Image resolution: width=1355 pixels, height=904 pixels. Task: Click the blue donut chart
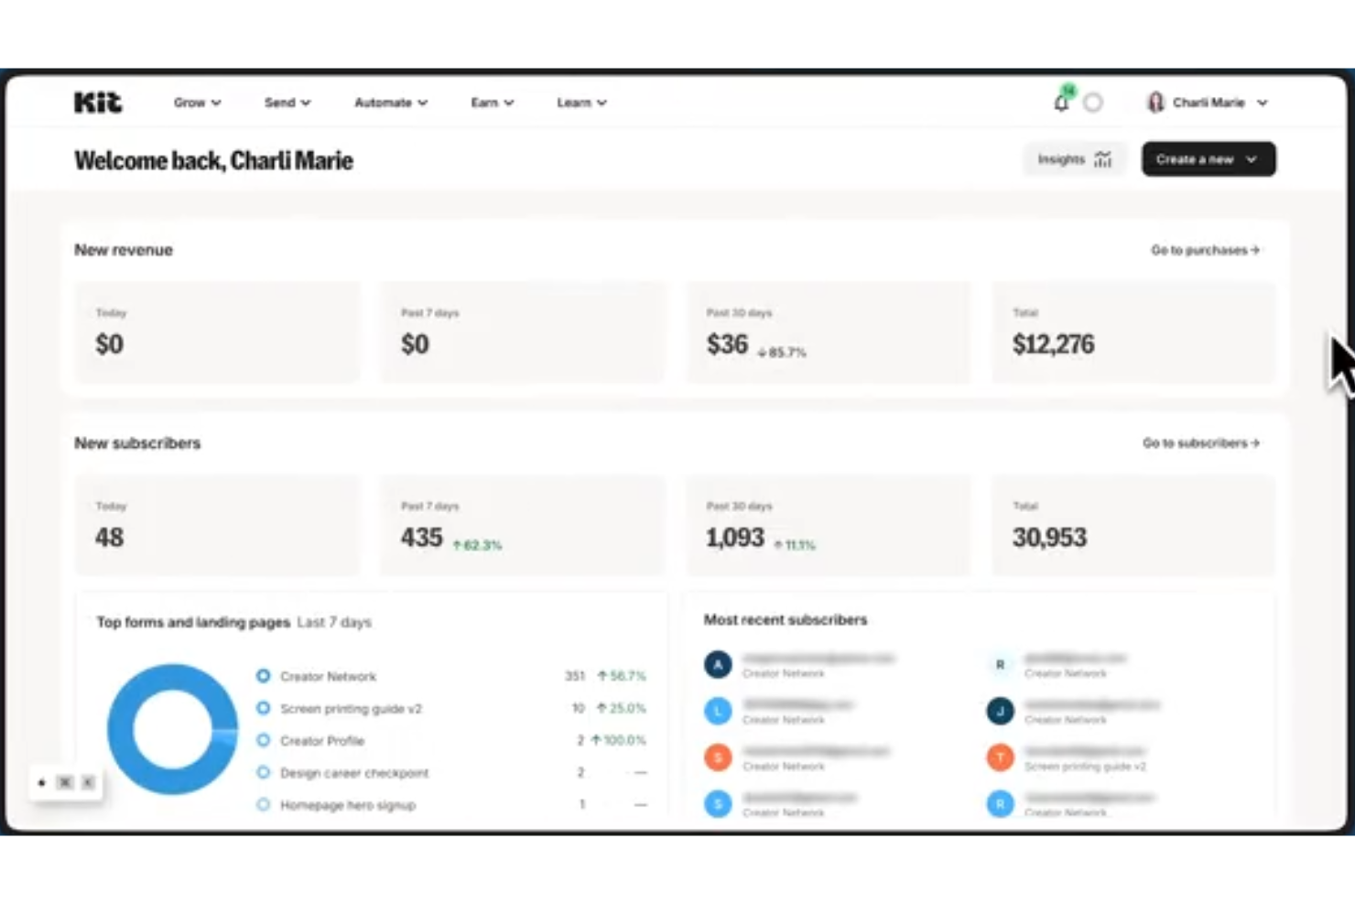pyautogui.click(x=172, y=729)
